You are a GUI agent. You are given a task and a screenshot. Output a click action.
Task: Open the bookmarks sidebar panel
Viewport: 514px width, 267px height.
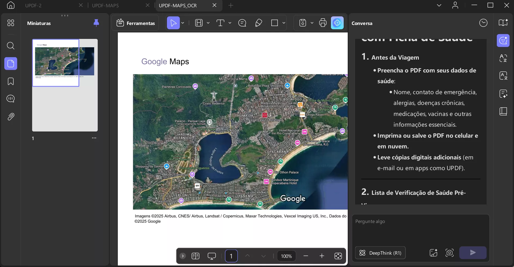(x=11, y=81)
